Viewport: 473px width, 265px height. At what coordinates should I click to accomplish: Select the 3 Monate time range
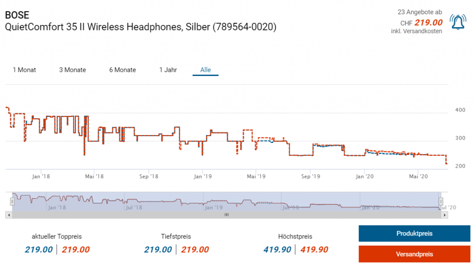point(73,70)
